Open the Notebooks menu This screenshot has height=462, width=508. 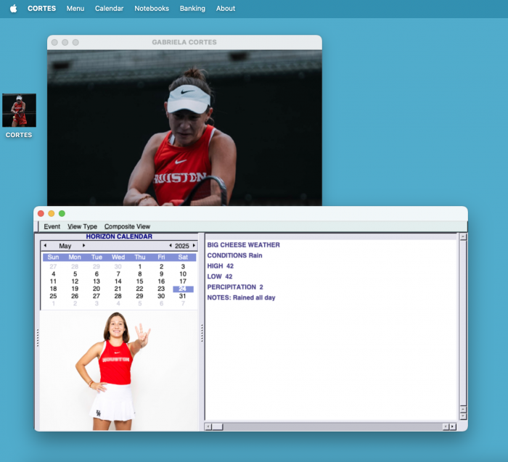point(152,9)
